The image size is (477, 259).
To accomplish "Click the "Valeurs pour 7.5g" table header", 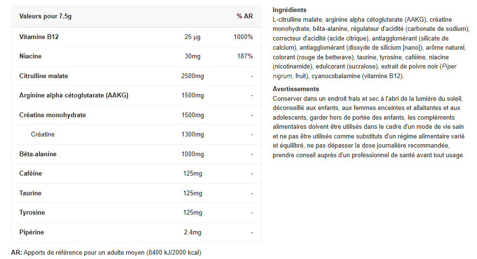I will pos(45,16).
